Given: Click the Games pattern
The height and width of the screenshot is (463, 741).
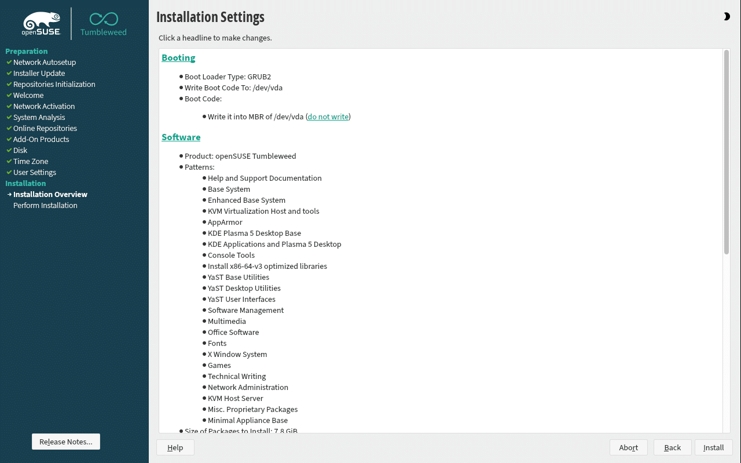Looking at the screenshot, I should coord(219,365).
